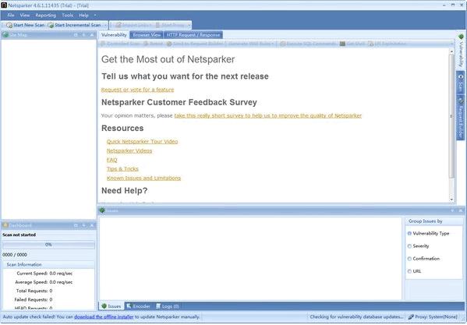Click the Issues panel header green icon

(102, 210)
